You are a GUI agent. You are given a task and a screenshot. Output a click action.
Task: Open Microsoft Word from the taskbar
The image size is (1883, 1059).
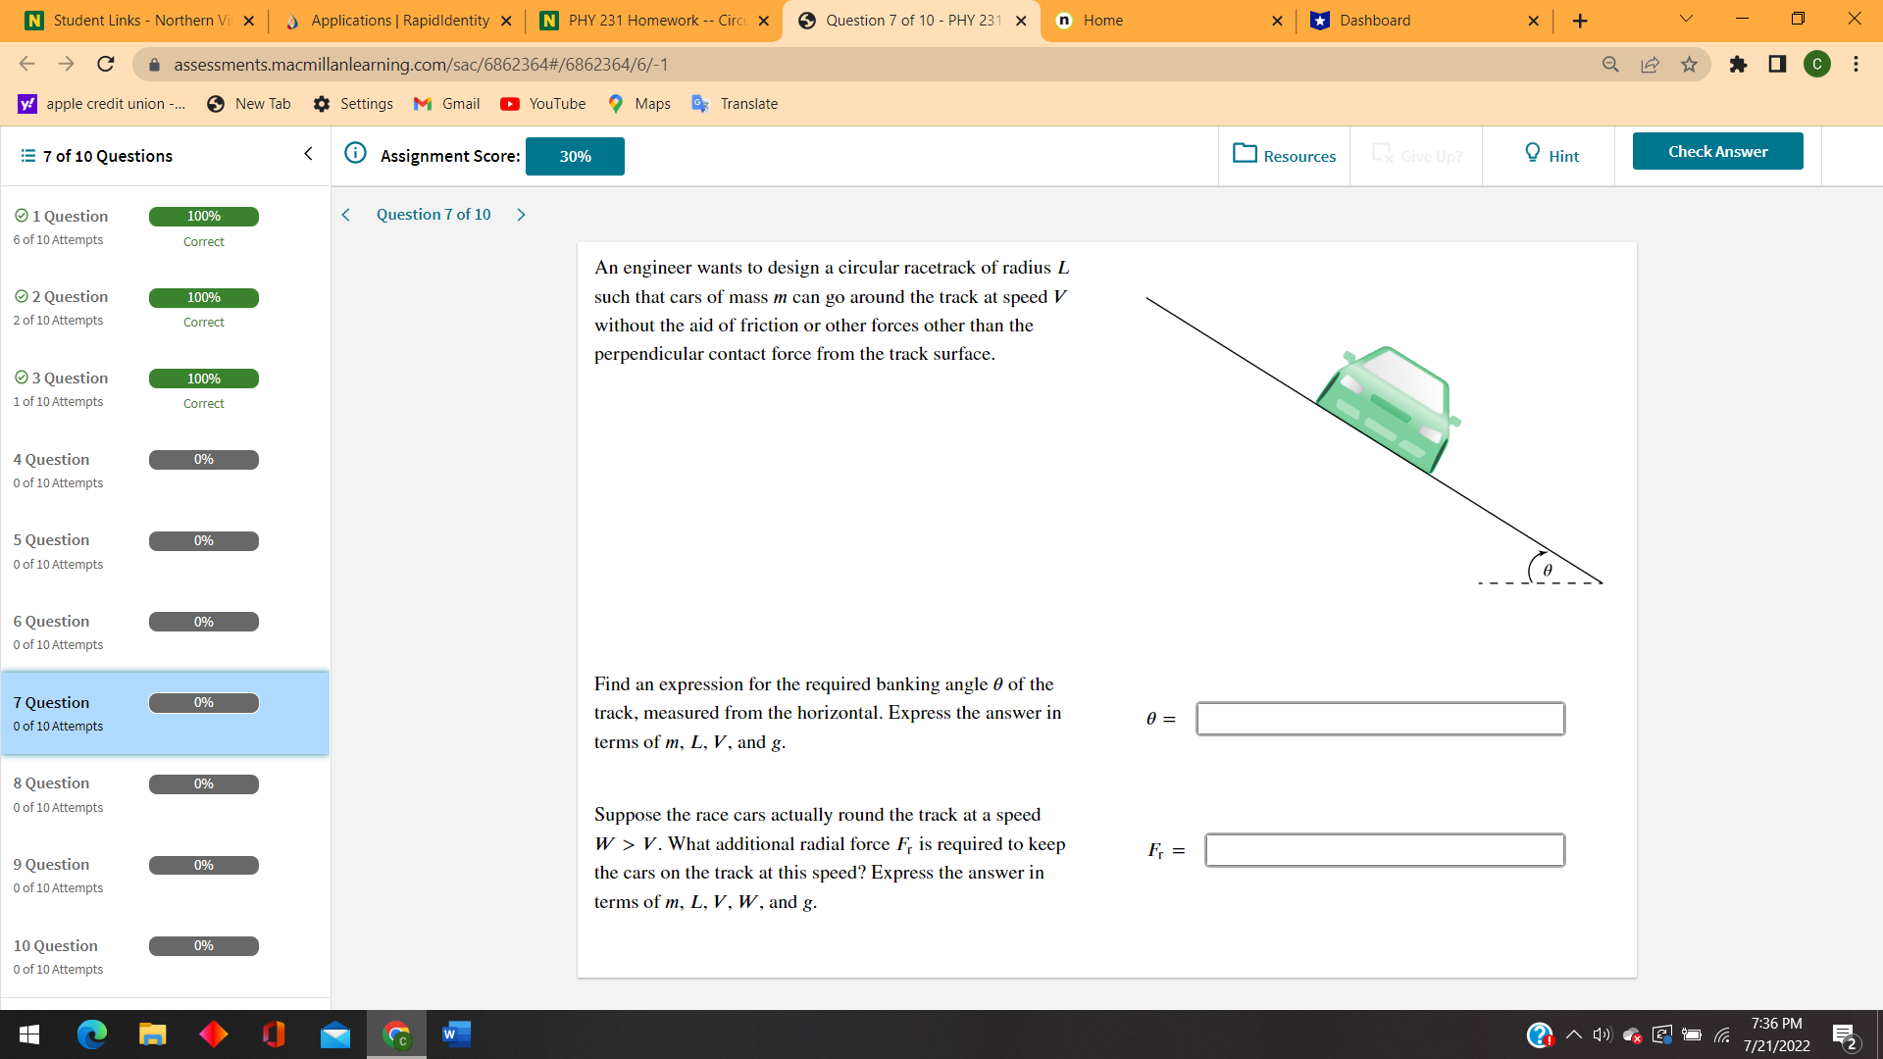coord(455,1034)
